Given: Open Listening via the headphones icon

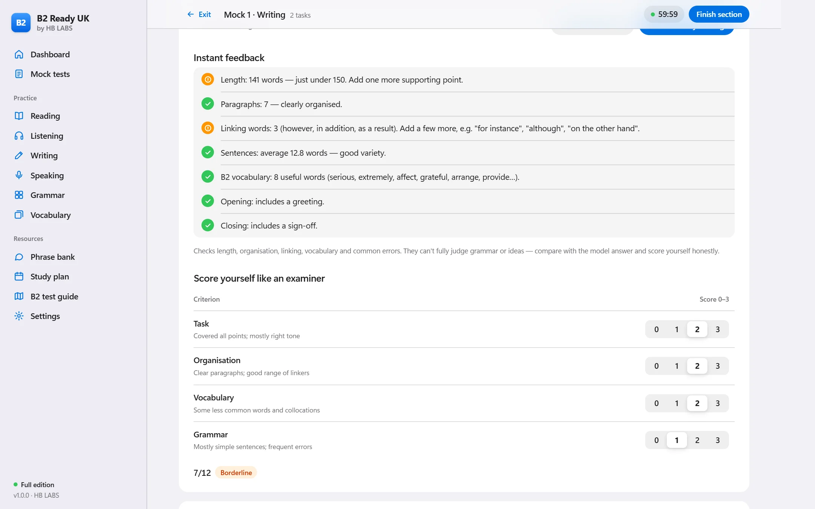Looking at the screenshot, I should 19,136.
